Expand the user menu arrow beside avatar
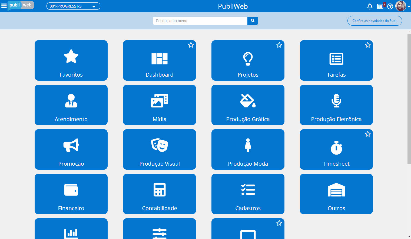The height and width of the screenshot is (239, 411). [x=409, y=7]
